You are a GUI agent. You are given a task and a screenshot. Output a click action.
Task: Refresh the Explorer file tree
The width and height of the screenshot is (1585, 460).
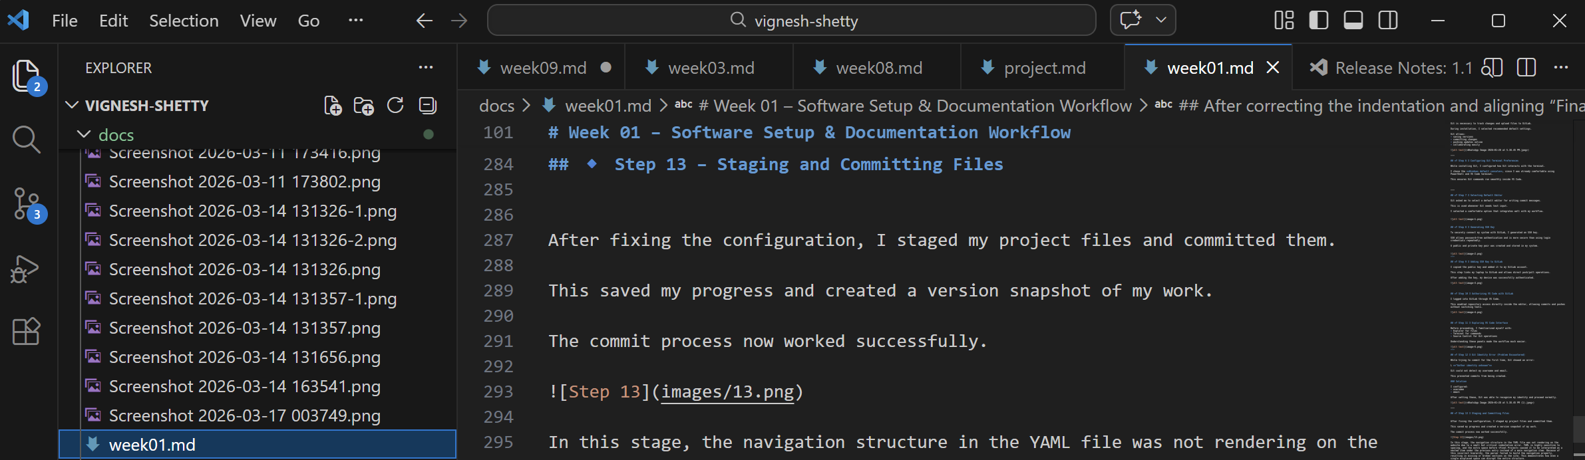[395, 106]
